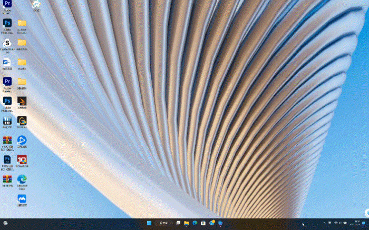Show hidden system tray icons
The width and height of the screenshot is (369, 230).
point(324,224)
